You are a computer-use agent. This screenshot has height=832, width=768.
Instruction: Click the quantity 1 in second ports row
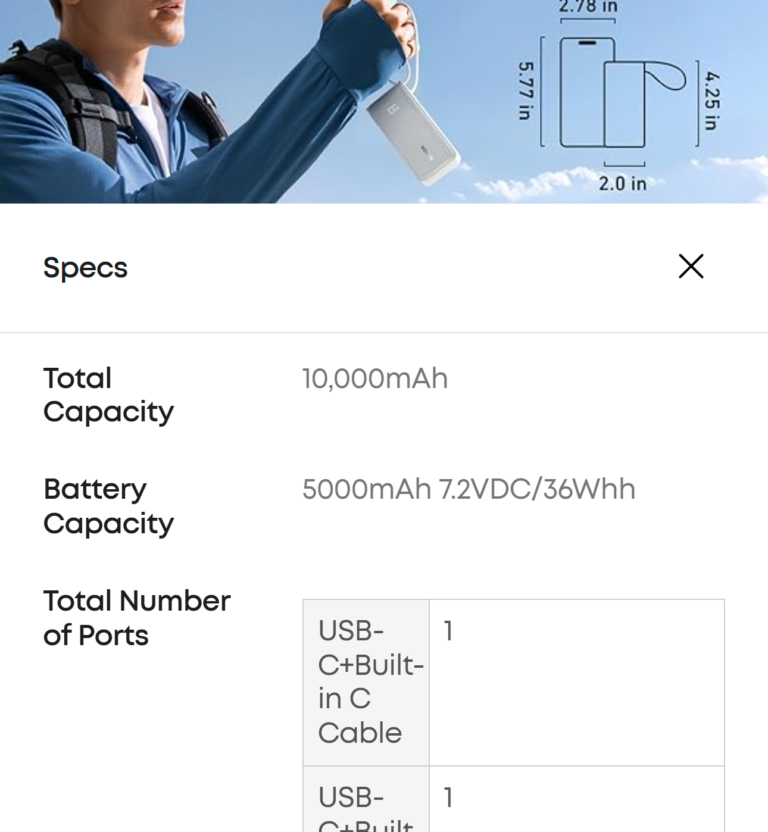tap(448, 797)
